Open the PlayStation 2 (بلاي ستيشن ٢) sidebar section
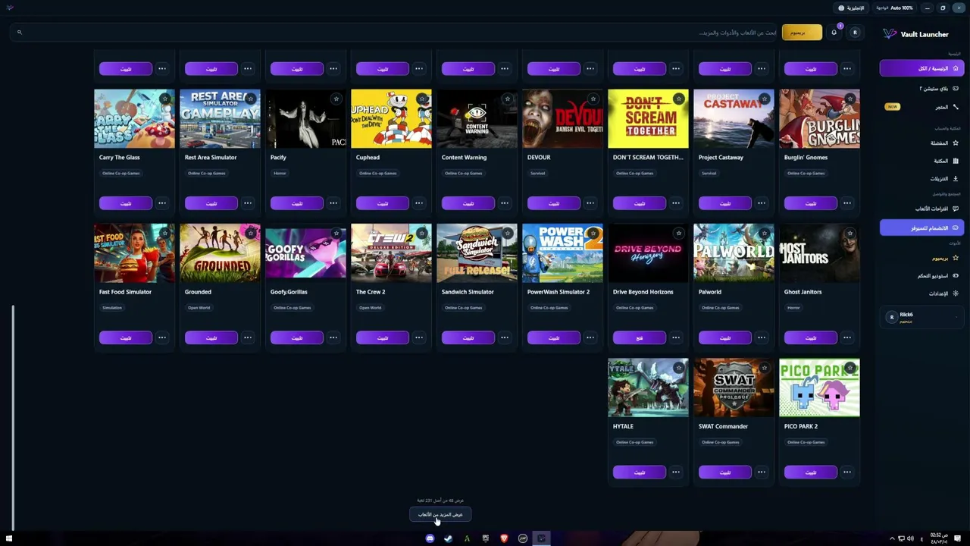This screenshot has width=970, height=546. point(922,89)
